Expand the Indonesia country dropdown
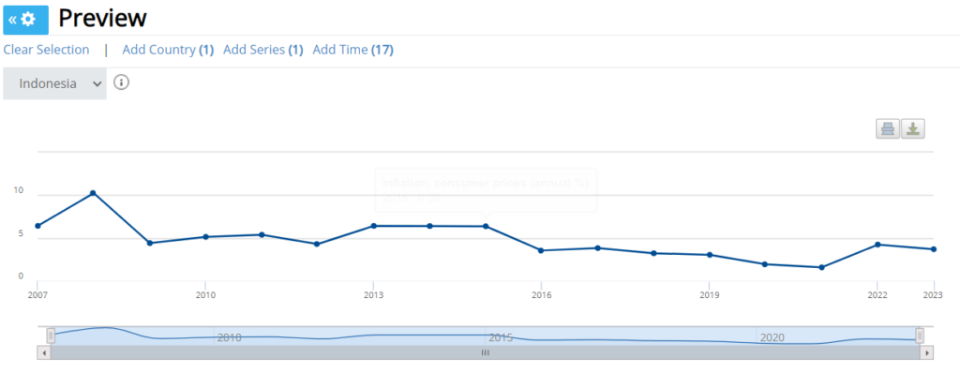Image resolution: width=960 pixels, height=373 pixels. pyautogui.click(x=54, y=84)
